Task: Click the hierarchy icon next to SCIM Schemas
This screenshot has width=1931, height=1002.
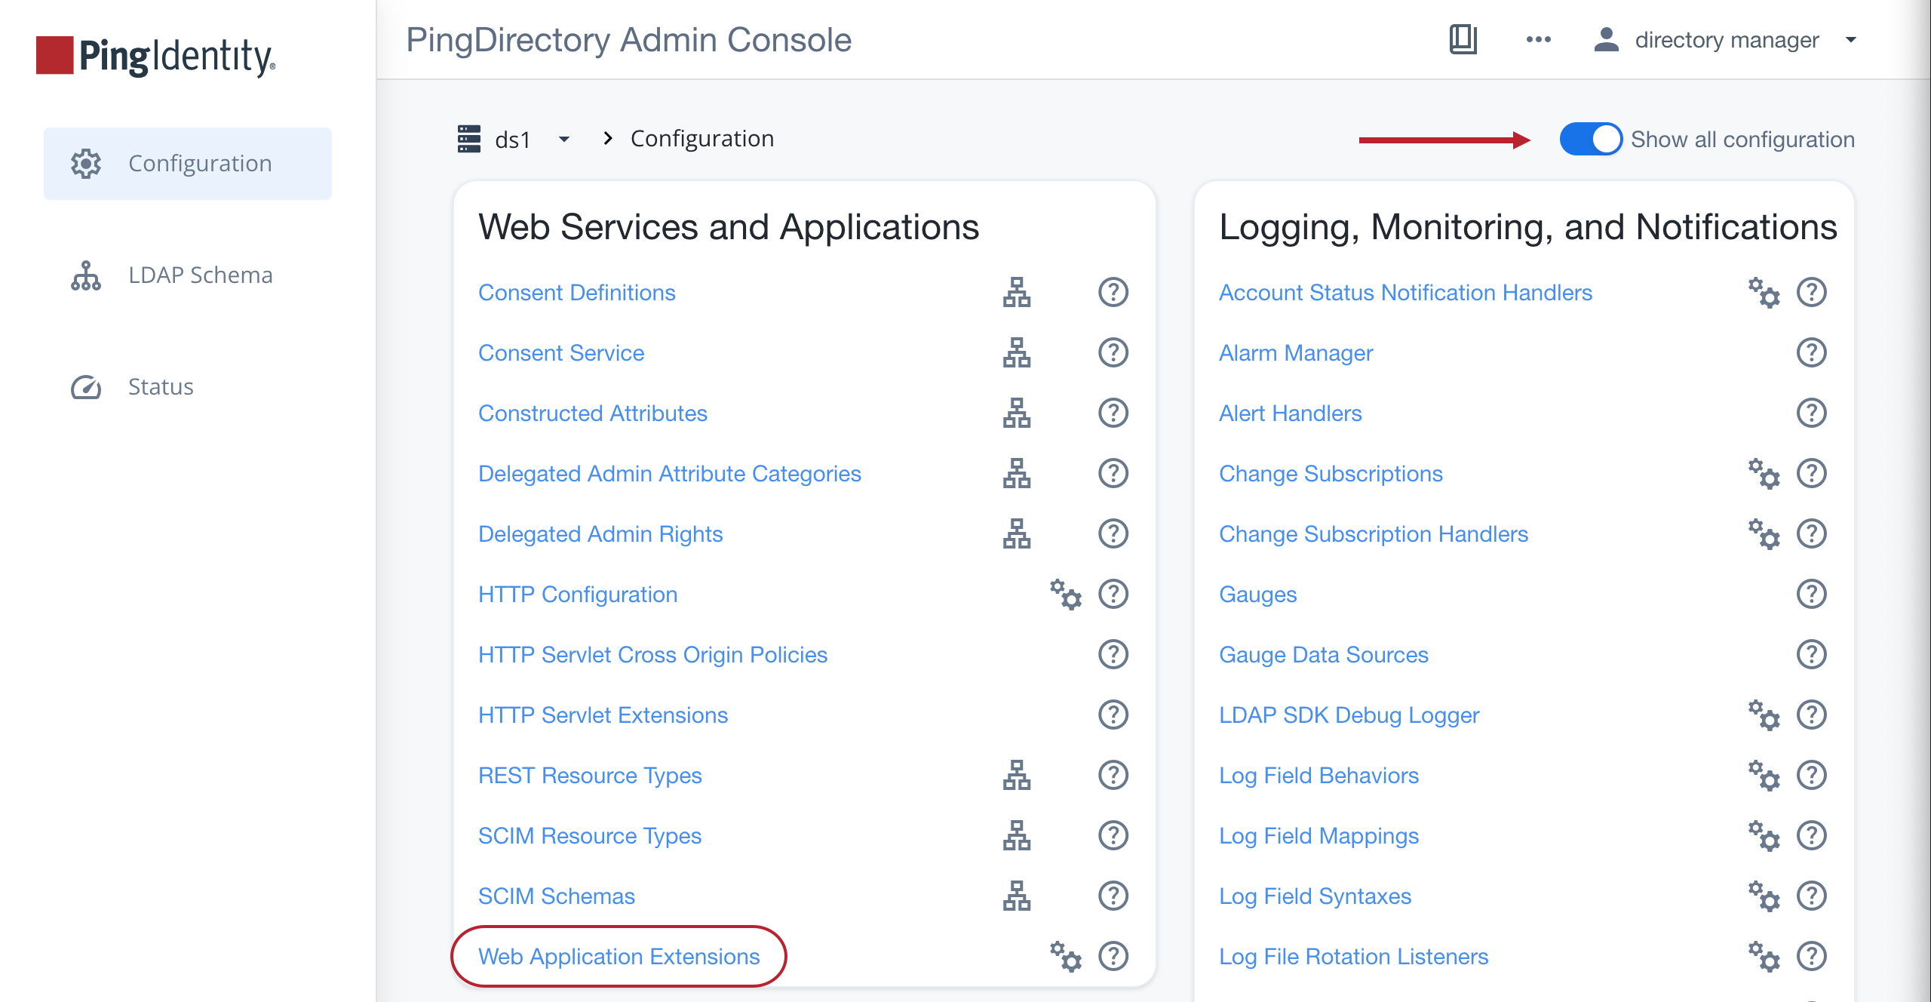Action: pyautogui.click(x=1018, y=897)
